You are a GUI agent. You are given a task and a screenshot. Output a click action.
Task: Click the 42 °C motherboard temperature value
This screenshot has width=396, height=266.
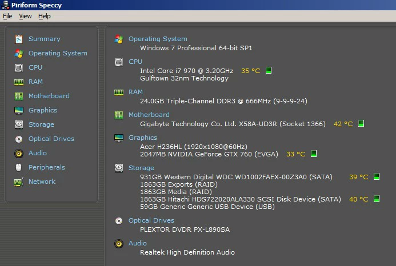click(x=343, y=124)
